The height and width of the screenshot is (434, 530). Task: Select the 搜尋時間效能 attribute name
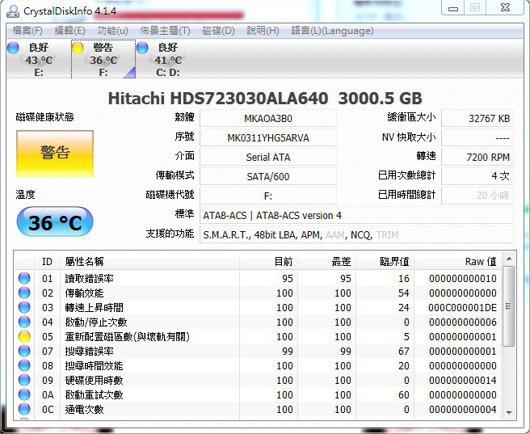click(94, 366)
